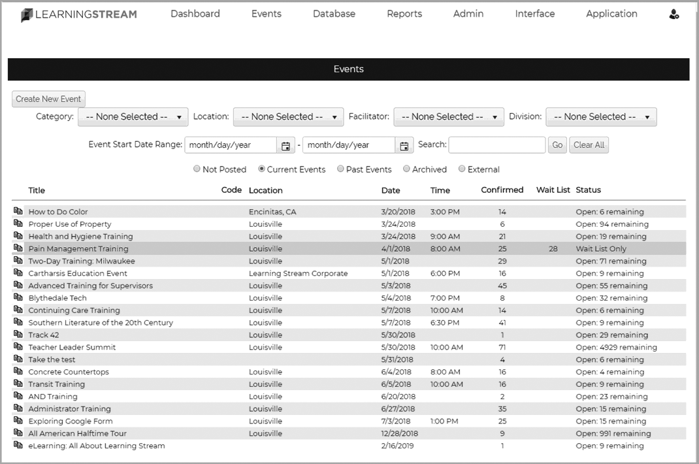This screenshot has width=699, height=464.
Task: Open the Application menu
Action: click(611, 14)
